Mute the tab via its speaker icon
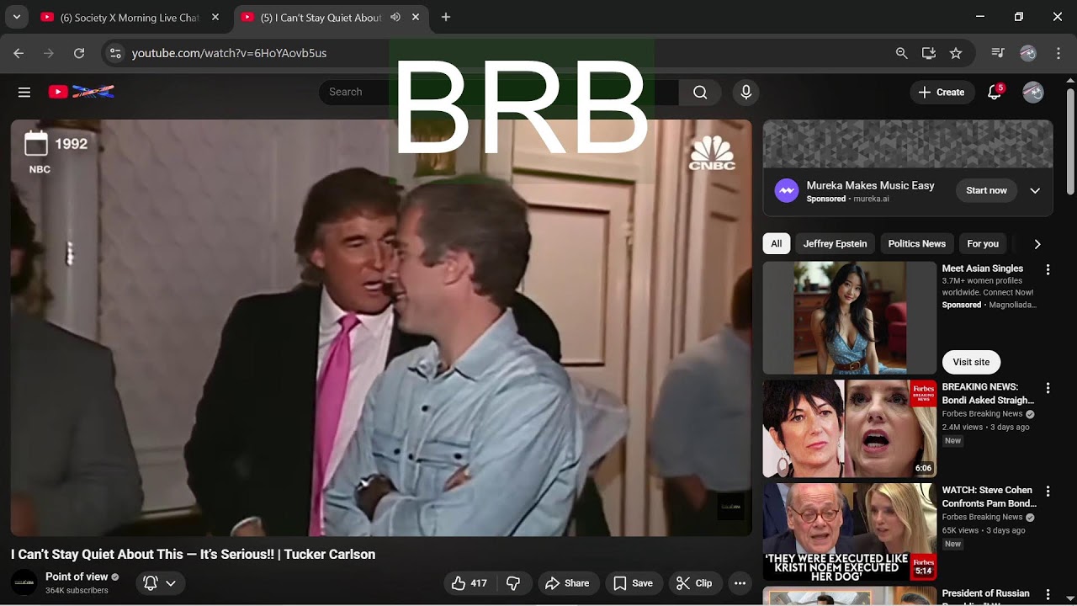 [x=395, y=17]
